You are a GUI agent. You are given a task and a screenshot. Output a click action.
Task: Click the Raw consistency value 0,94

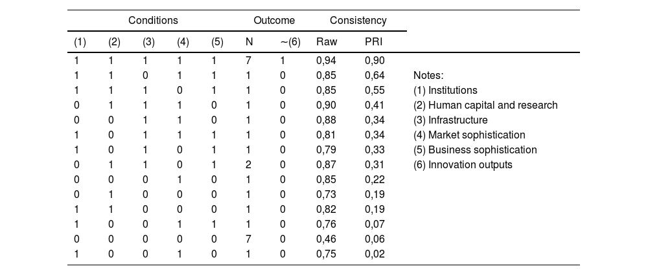(x=326, y=61)
